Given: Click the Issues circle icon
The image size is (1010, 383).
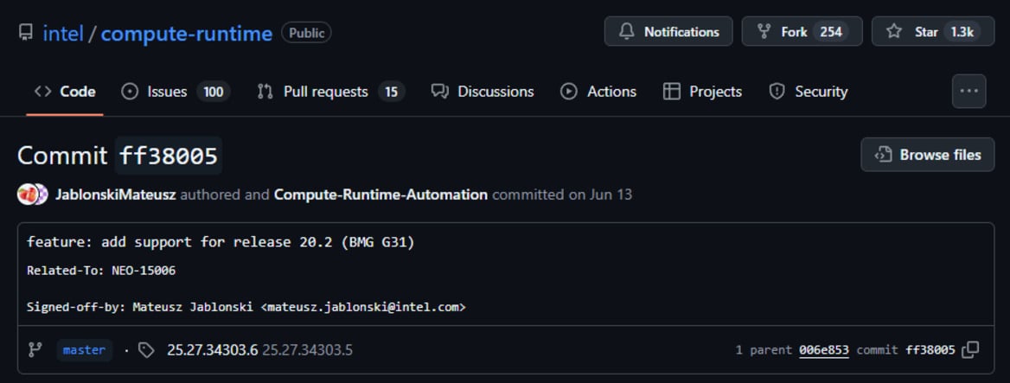Looking at the screenshot, I should (x=130, y=92).
